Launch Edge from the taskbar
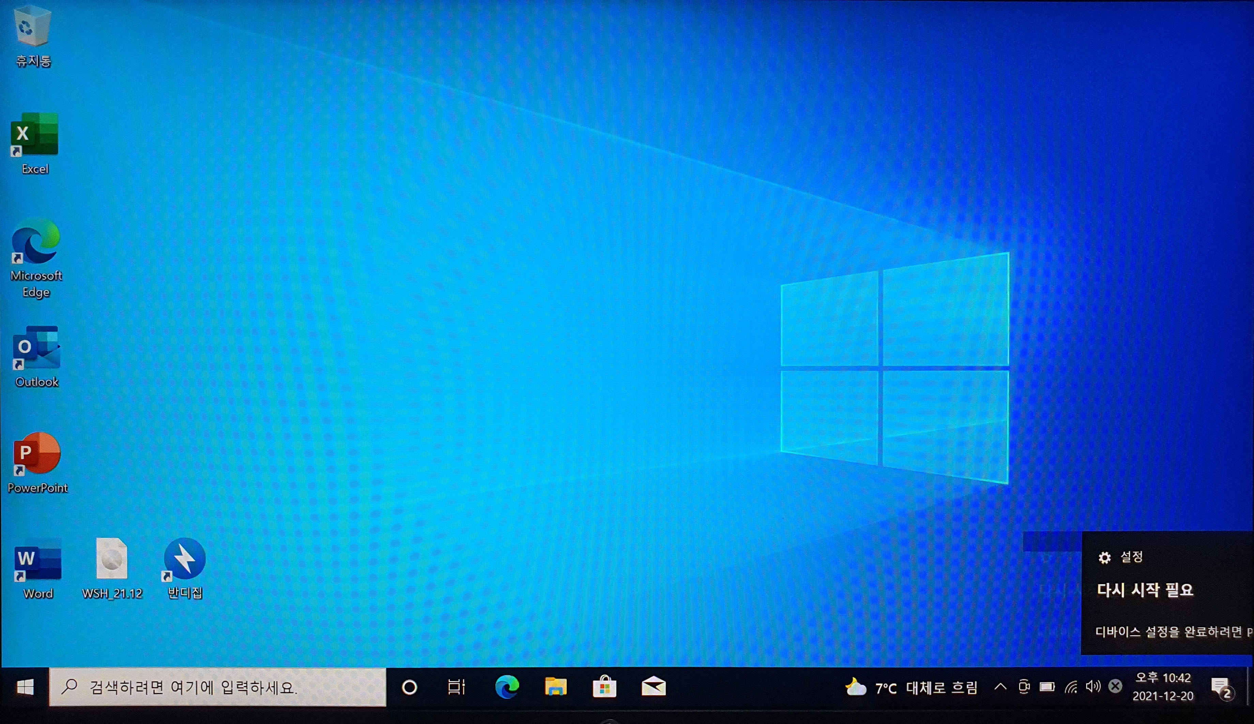1254x724 pixels. coord(507,687)
